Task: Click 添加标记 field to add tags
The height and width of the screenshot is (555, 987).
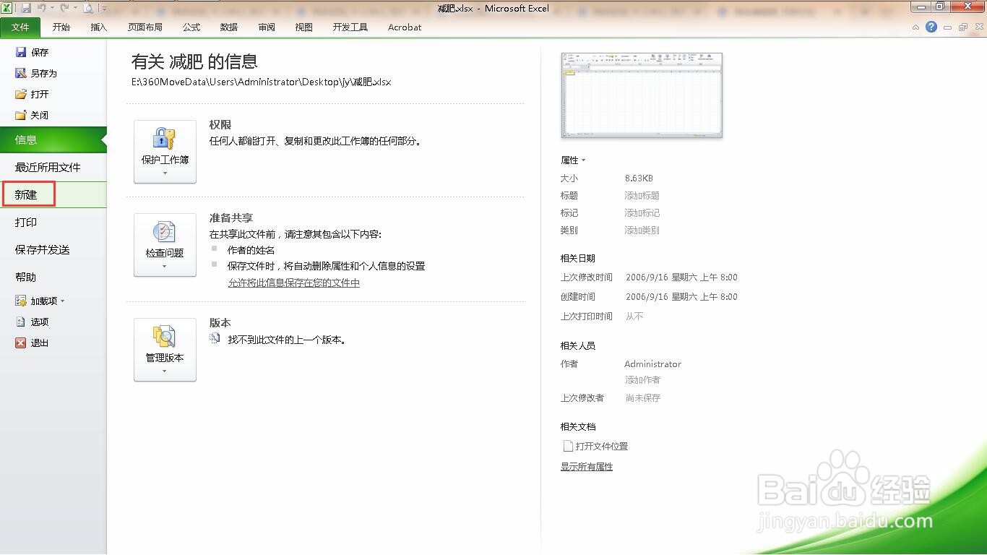Action: [642, 213]
